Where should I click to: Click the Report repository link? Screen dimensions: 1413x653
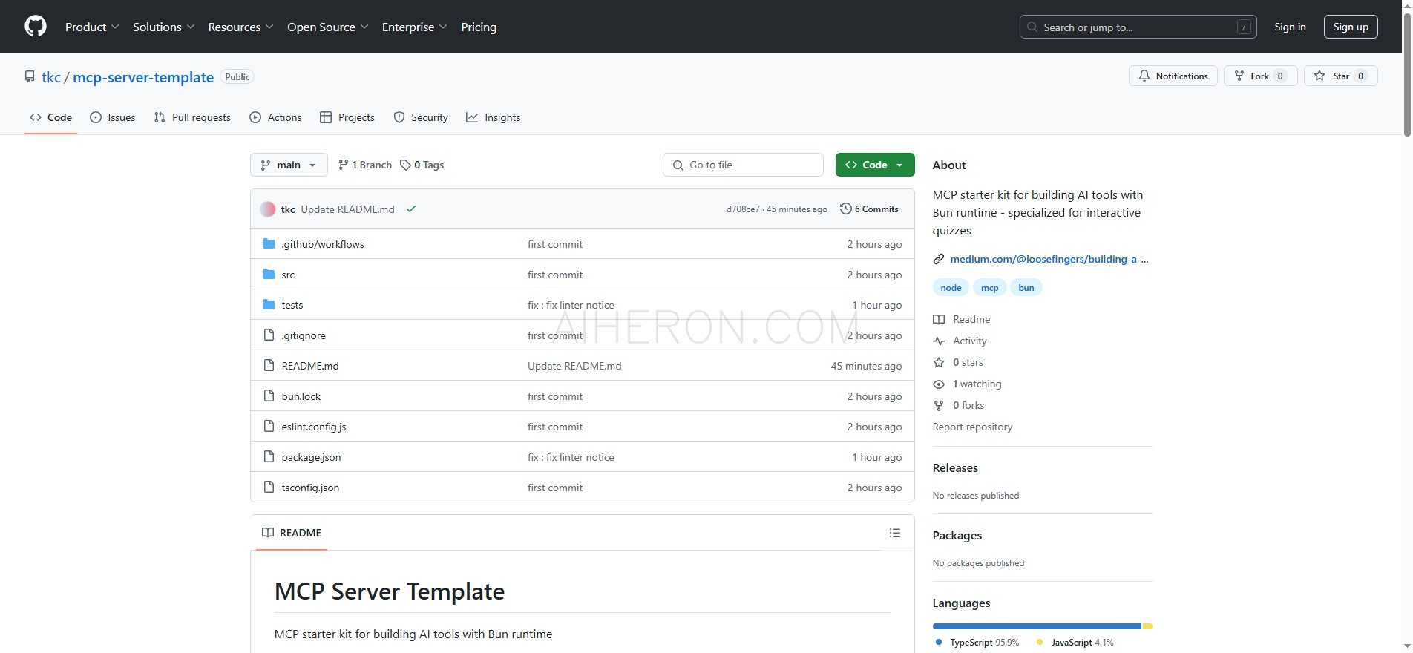point(972,427)
